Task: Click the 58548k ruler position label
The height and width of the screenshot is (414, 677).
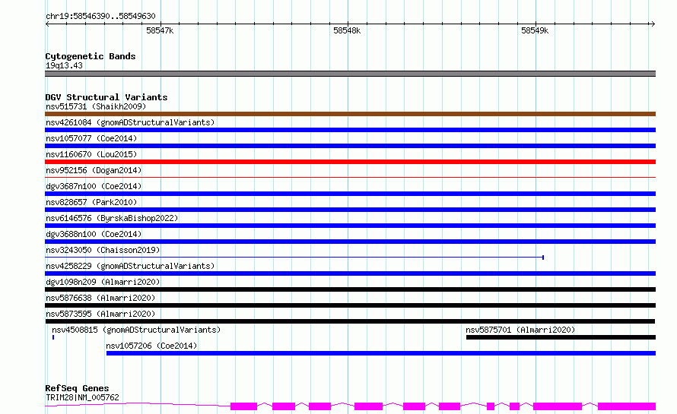Action: click(x=347, y=30)
